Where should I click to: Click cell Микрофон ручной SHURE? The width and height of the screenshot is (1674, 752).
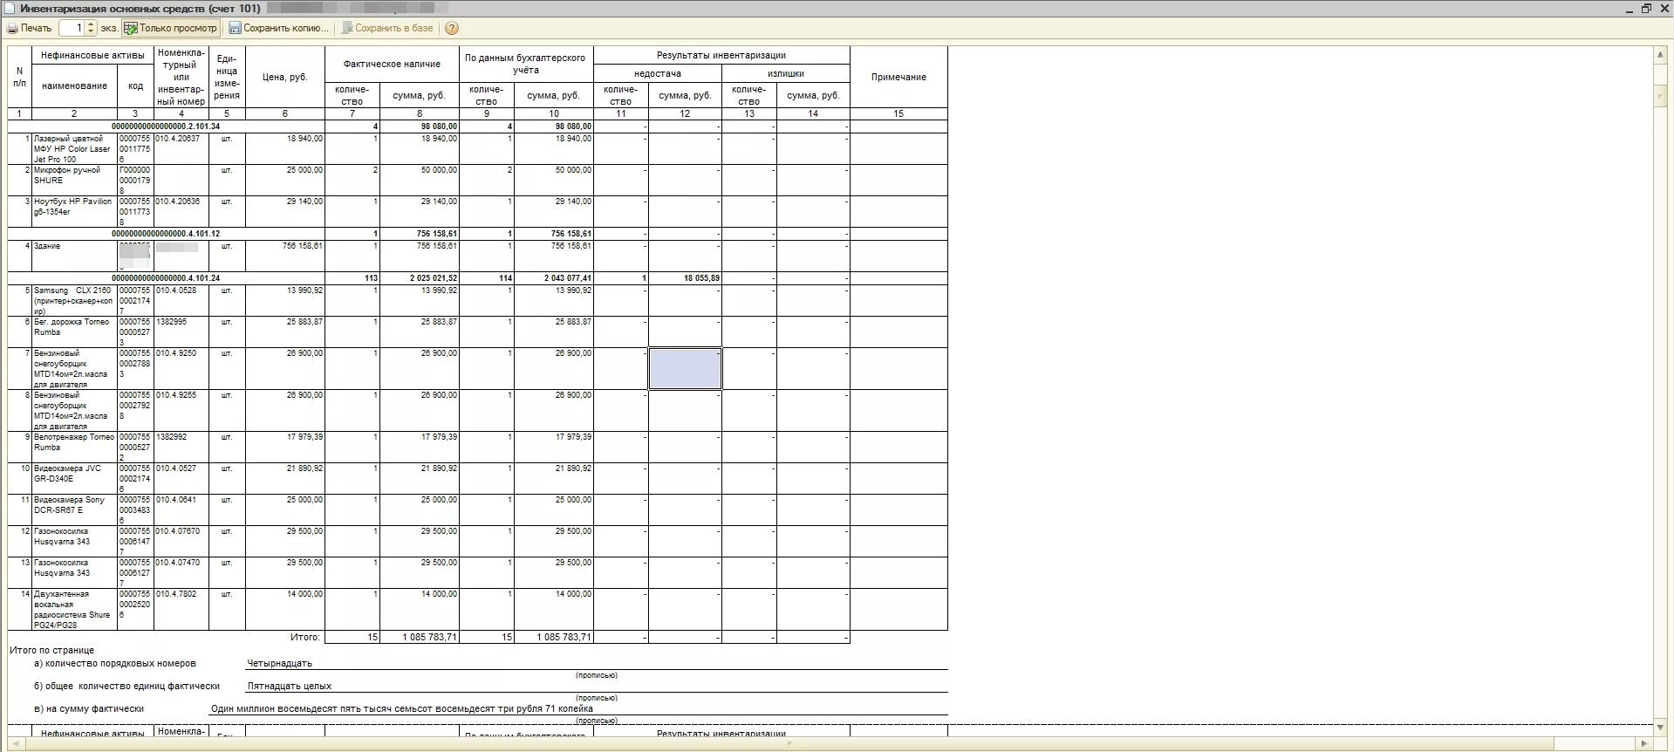click(74, 180)
